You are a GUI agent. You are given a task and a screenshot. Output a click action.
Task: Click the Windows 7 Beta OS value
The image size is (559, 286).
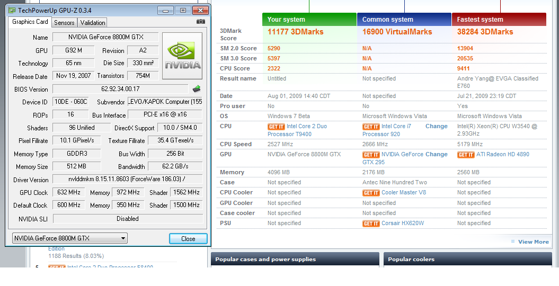pyautogui.click(x=289, y=116)
